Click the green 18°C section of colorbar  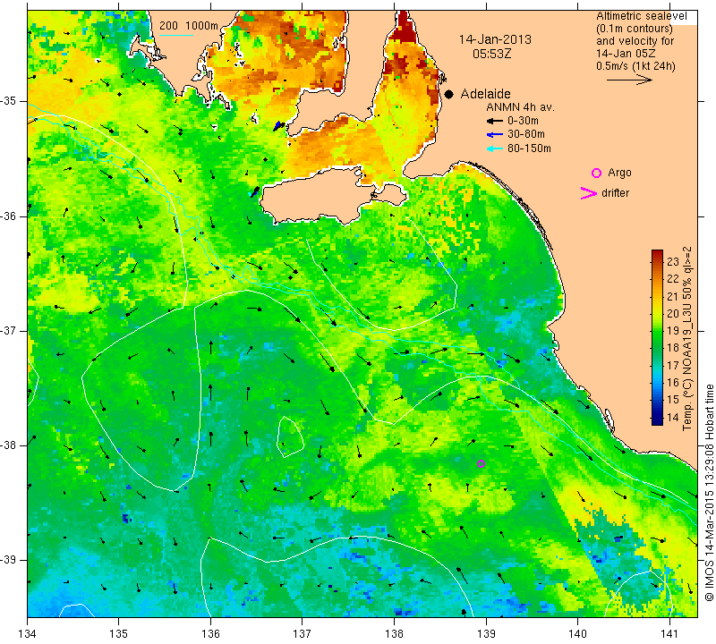(x=657, y=347)
